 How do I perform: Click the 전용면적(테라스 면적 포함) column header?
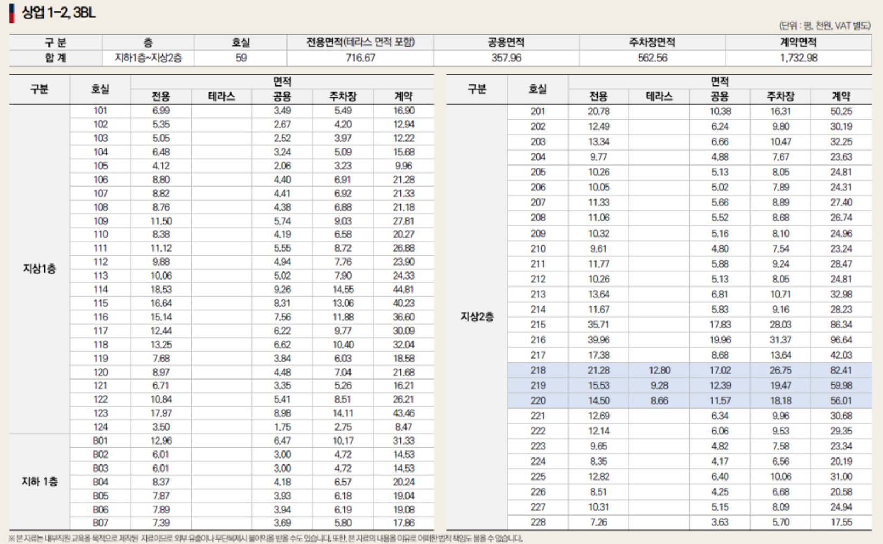click(x=360, y=43)
